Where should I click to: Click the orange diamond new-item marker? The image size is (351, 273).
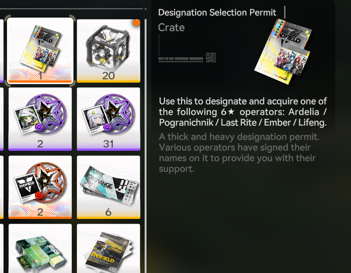(x=136, y=22)
